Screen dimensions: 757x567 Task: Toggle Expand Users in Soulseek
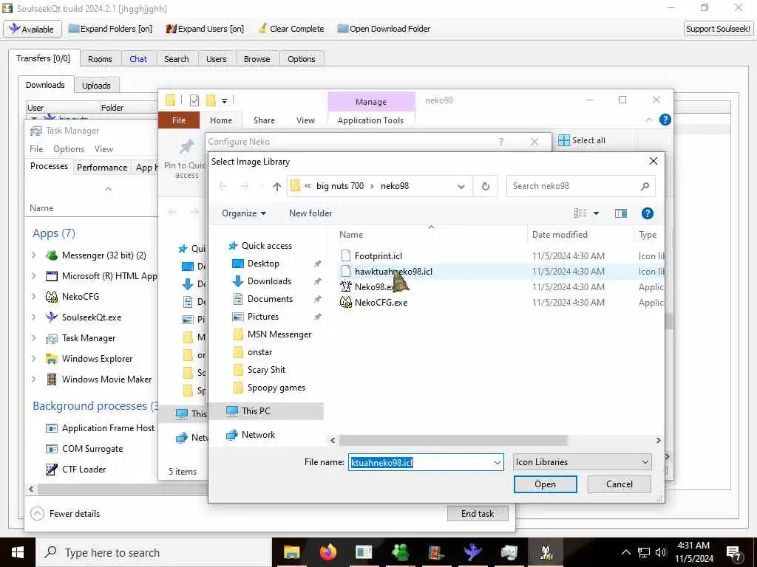(205, 29)
